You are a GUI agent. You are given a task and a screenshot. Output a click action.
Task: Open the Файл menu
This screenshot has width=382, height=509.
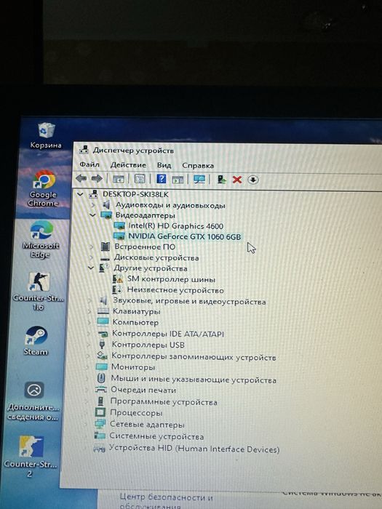click(x=89, y=164)
